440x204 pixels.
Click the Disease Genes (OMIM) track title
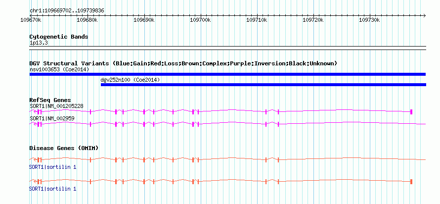[64, 148]
